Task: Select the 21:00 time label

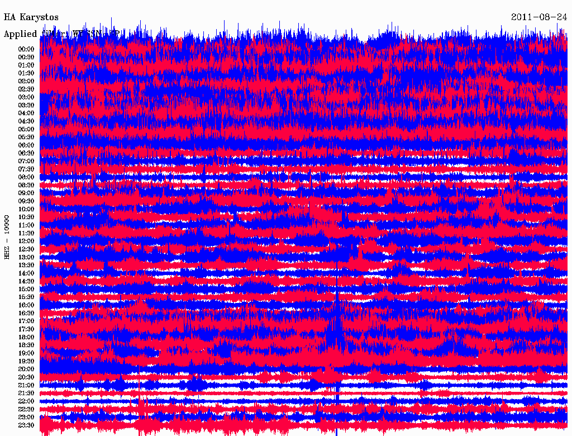Action: click(26, 386)
